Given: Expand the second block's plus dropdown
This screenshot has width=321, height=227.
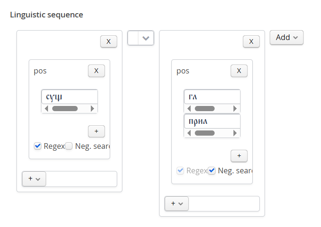Looking at the screenshot, I should pos(177,203).
